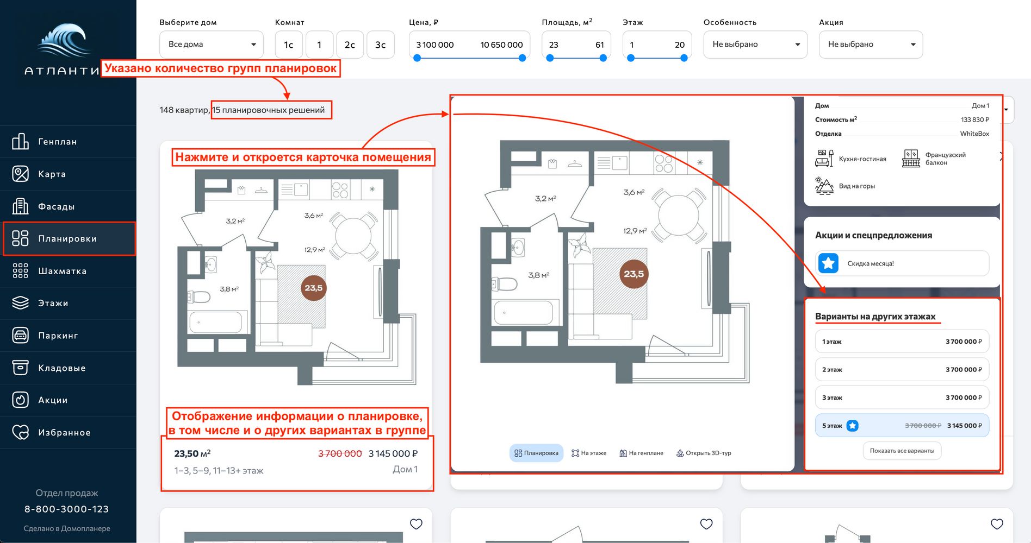Toggle the 1 room filter

tap(319, 45)
